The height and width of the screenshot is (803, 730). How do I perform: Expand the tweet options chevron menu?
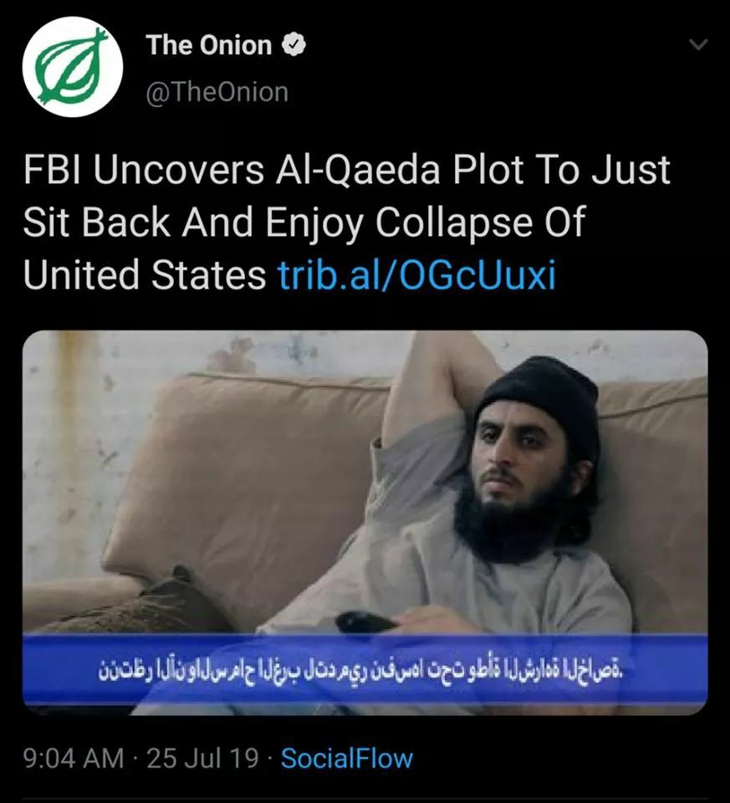coord(697,45)
